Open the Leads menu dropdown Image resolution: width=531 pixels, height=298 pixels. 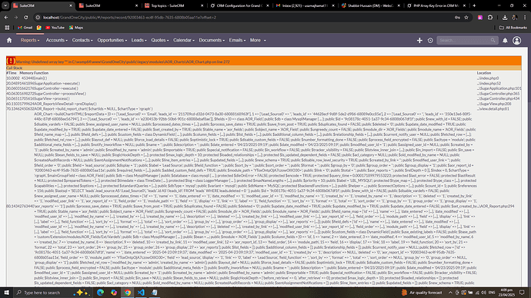(139, 40)
